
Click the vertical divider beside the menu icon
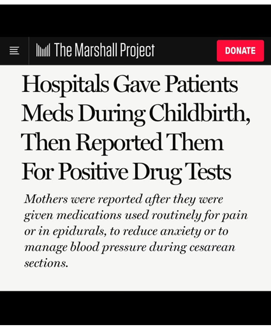tap(29, 51)
